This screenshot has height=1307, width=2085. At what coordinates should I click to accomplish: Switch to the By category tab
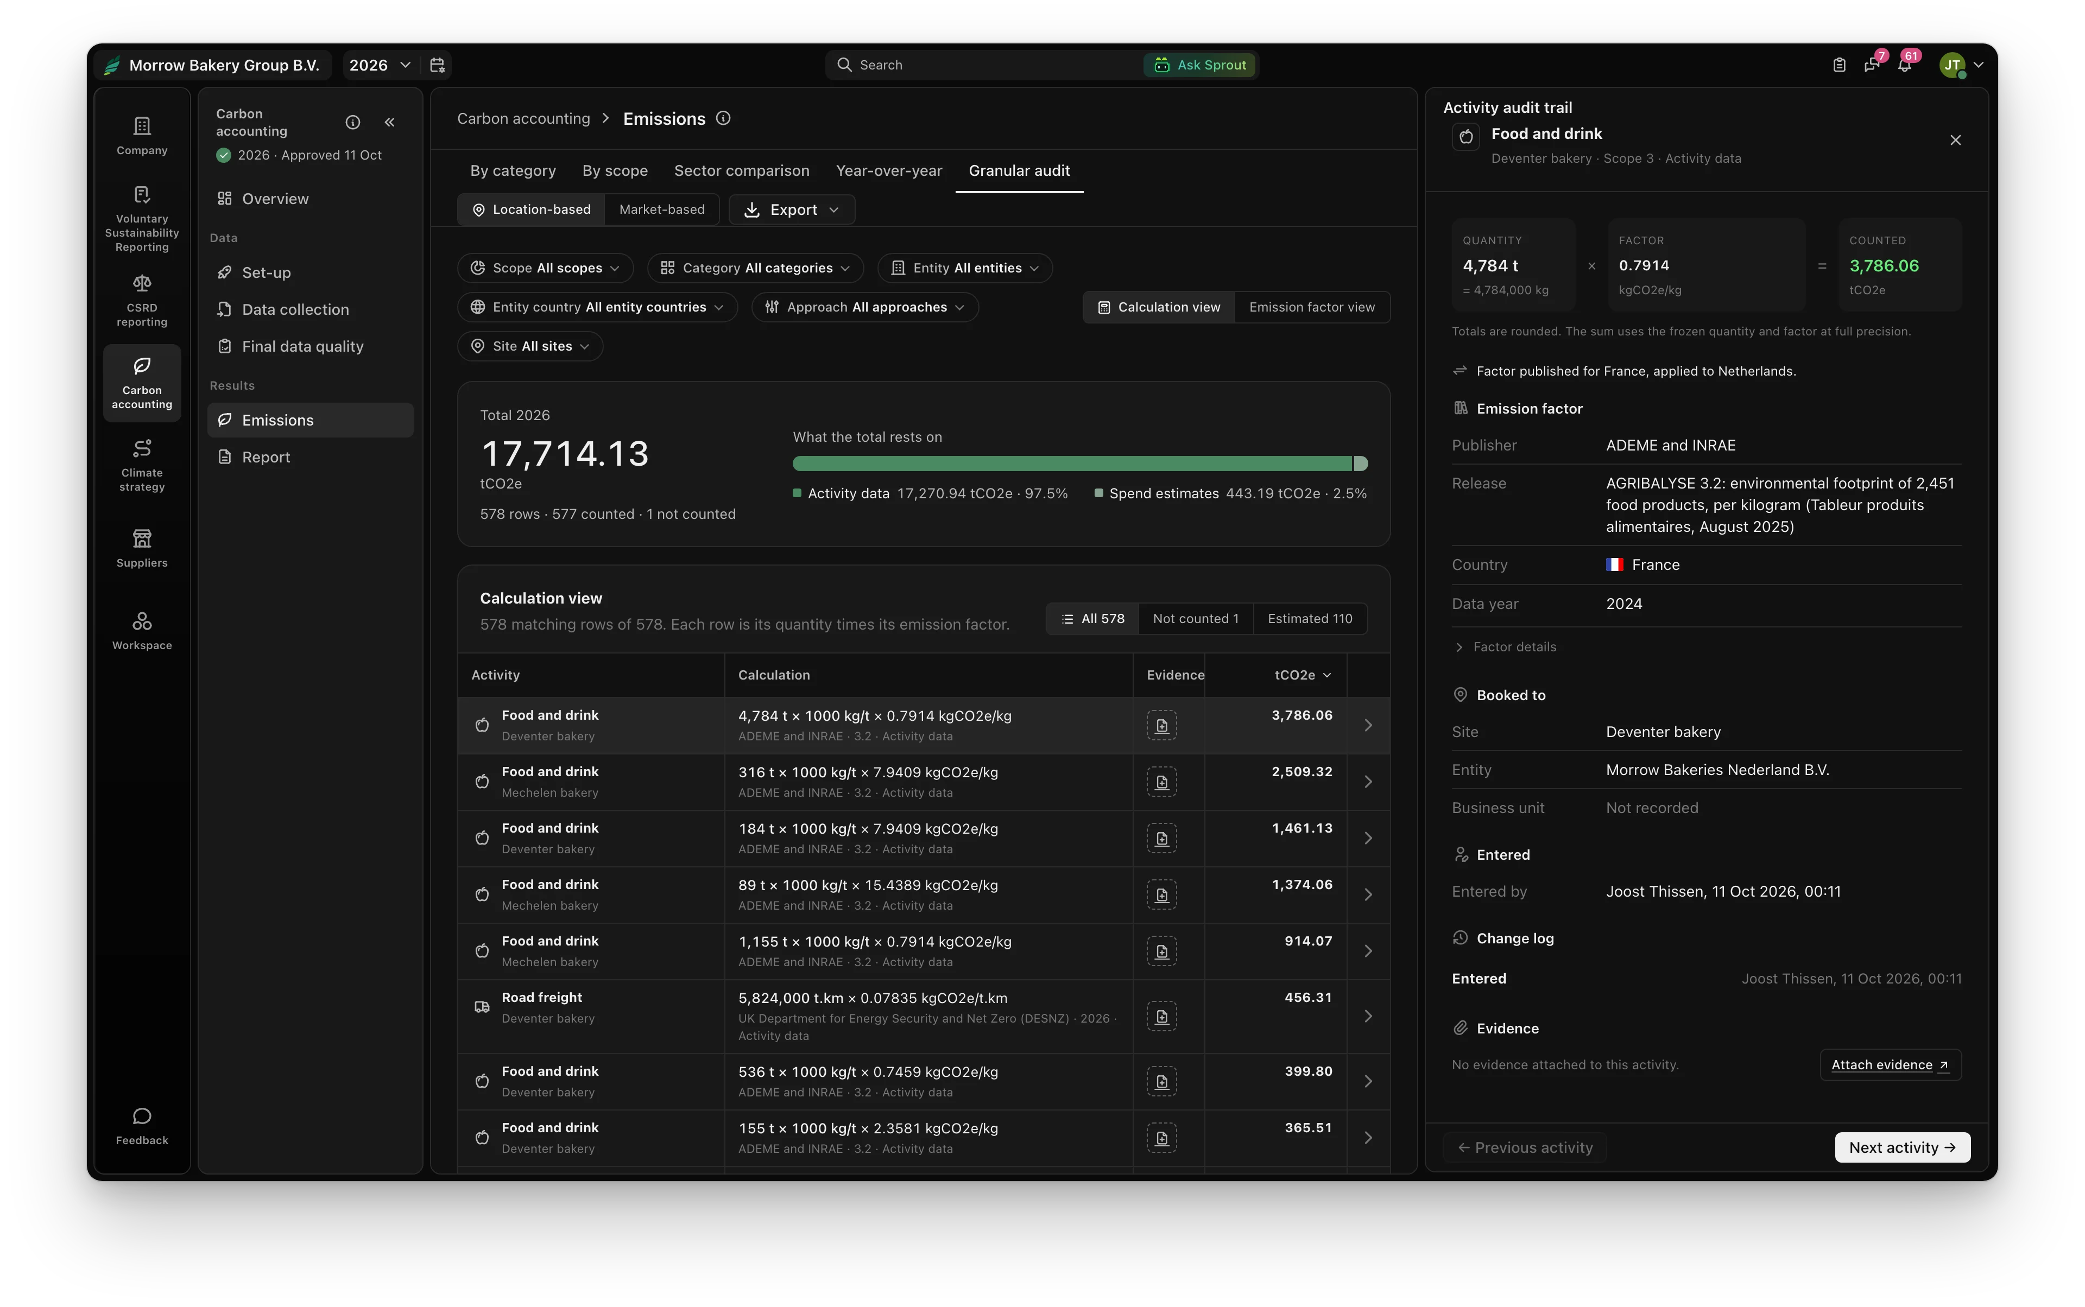click(513, 170)
